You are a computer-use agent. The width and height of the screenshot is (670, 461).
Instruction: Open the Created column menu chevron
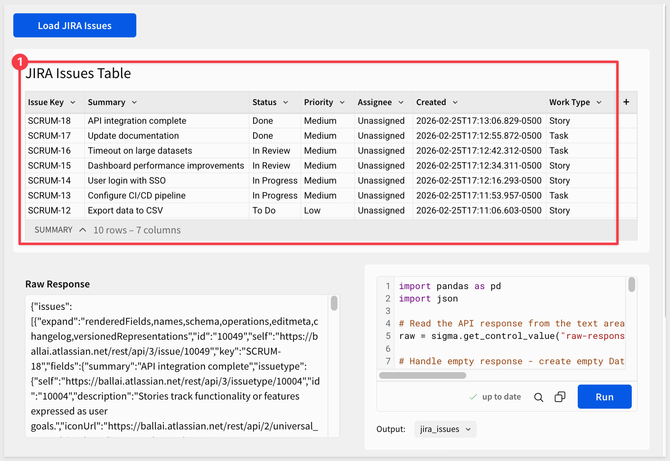455,103
